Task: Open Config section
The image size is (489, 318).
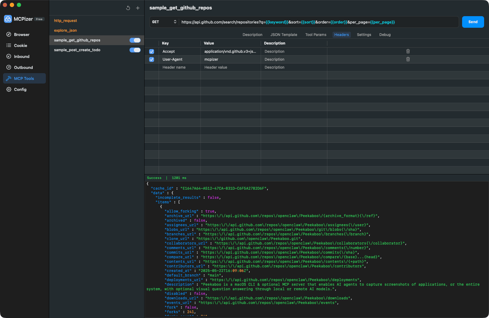Action: (24, 89)
